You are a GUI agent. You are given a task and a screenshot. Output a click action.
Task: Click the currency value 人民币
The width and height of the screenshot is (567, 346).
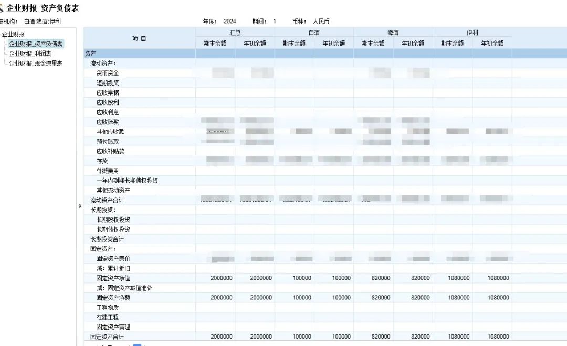coord(321,22)
